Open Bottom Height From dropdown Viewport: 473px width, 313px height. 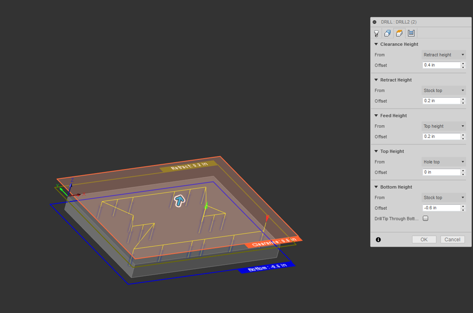[x=443, y=198]
